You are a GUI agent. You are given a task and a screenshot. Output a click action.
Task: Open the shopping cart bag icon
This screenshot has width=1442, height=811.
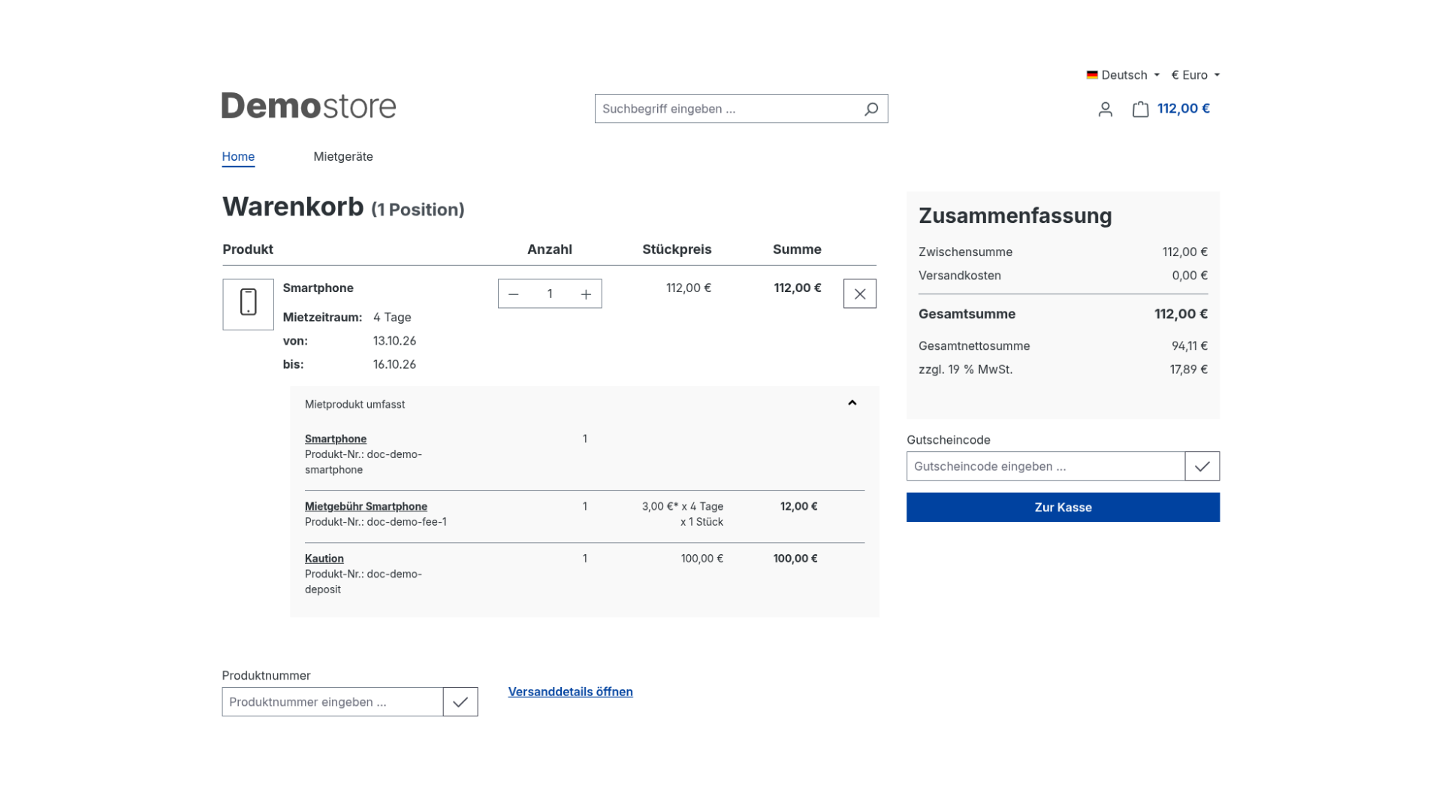(1140, 109)
